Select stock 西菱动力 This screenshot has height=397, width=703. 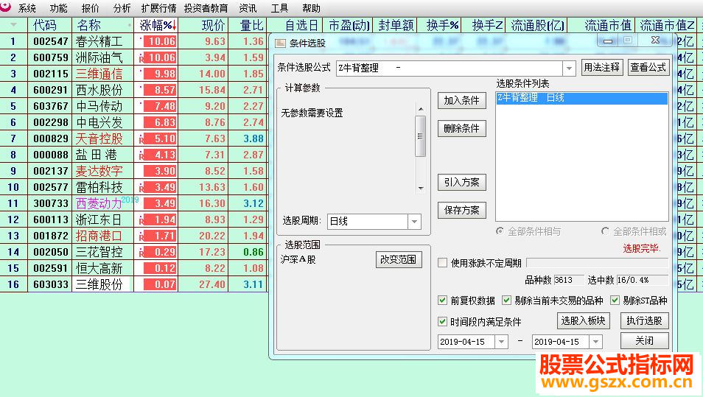point(99,203)
